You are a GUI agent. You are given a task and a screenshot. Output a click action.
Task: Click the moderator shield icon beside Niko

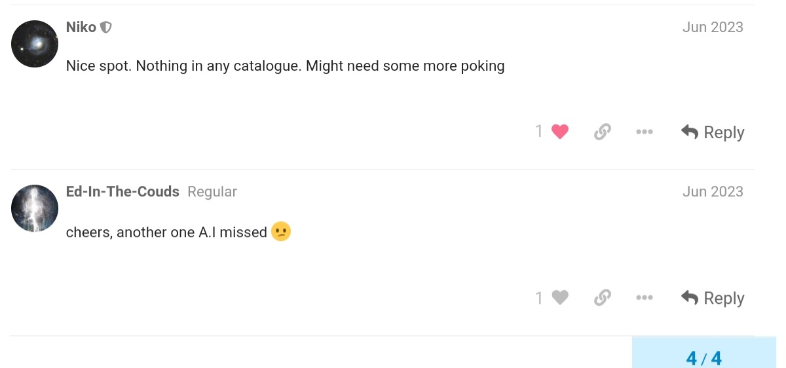pos(105,28)
